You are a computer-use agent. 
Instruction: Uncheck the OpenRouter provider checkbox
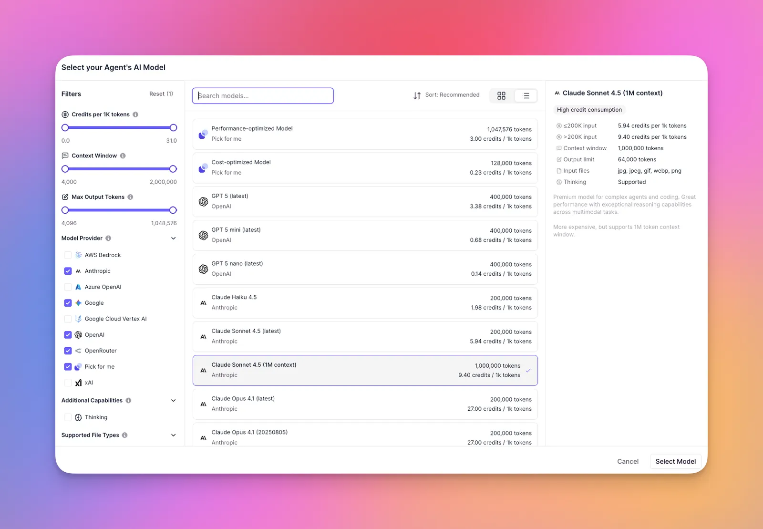(68, 351)
